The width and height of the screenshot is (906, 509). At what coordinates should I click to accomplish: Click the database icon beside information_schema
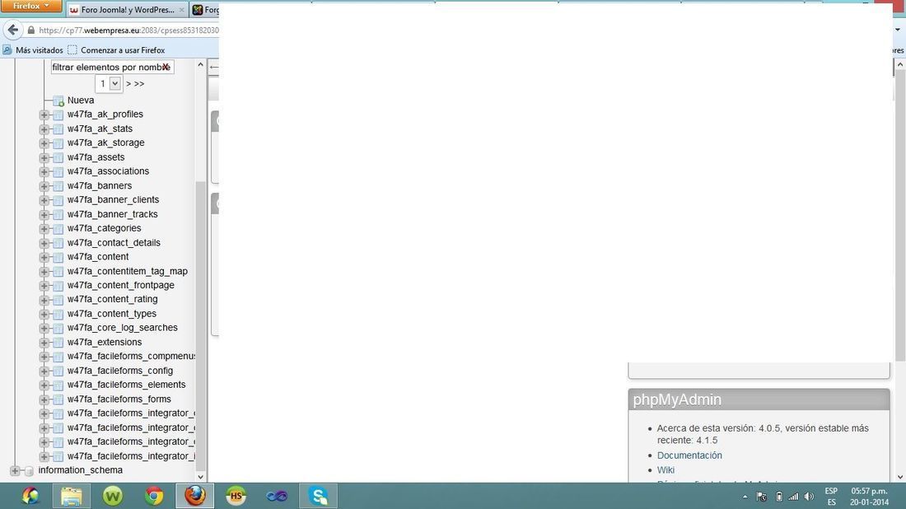tap(29, 471)
